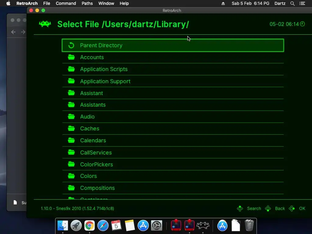This screenshot has height=234, width=312.
Task: Click the folder icon beside Caches
Action: point(71,129)
